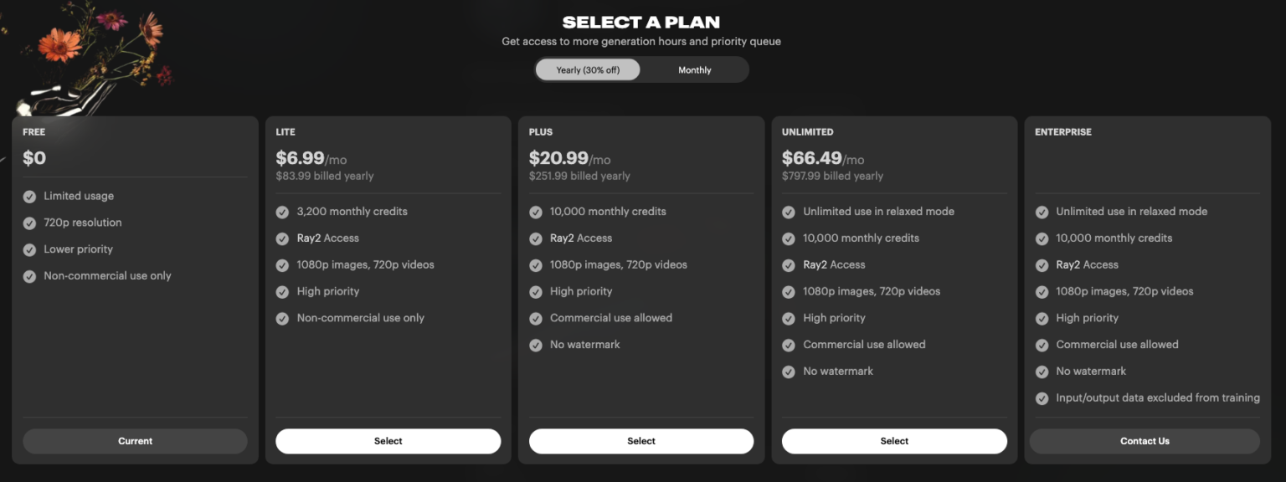This screenshot has width=1286, height=482.
Task: Click check icon for Unlimited use in relaxed mode under Unlimited plan
Action: (x=789, y=213)
